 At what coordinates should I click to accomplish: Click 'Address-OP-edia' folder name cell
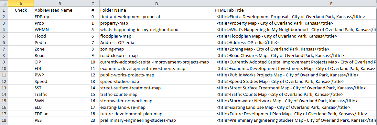point(156,43)
